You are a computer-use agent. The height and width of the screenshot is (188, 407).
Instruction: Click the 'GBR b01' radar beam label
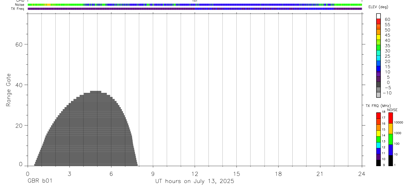pos(40,181)
